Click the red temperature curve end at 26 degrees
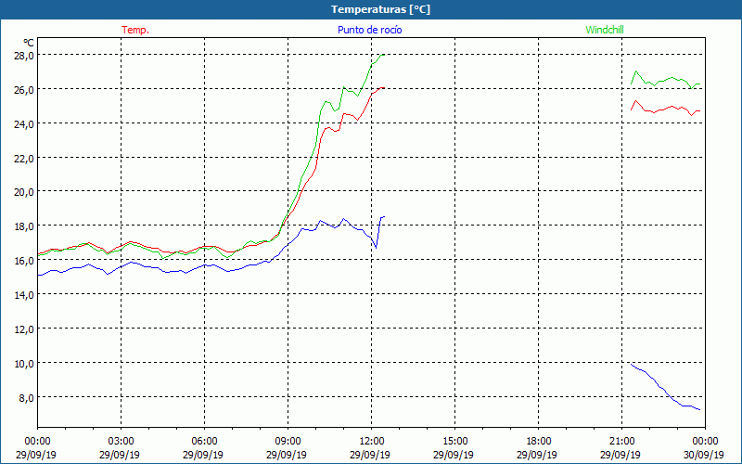The image size is (742, 464). pyautogui.click(x=382, y=87)
